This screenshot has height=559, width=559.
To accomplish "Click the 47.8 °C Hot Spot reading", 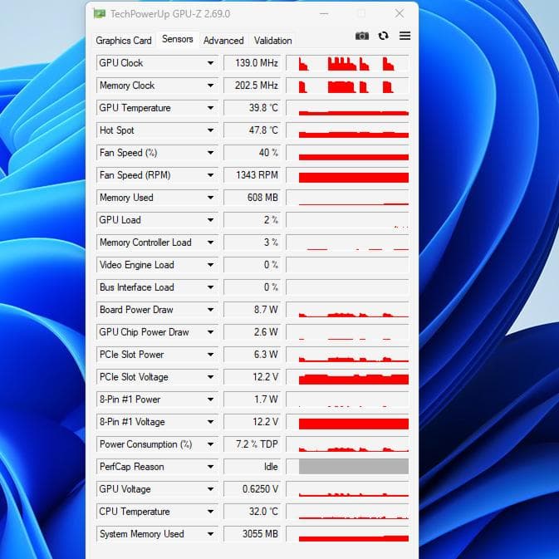I will coord(252,130).
